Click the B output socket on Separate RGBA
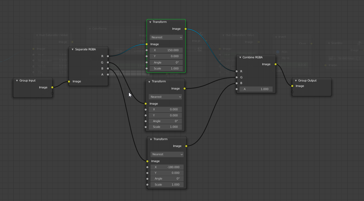 tap(108, 68)
